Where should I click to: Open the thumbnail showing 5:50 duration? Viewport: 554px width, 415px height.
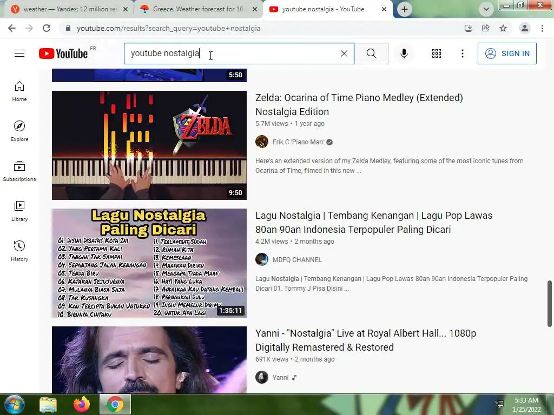click(149, 75)
